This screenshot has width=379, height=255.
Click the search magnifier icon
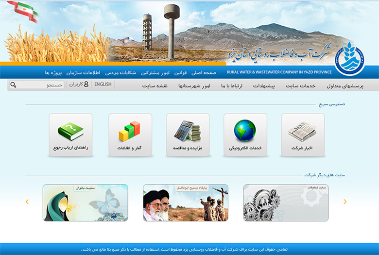tap(13, 85)
